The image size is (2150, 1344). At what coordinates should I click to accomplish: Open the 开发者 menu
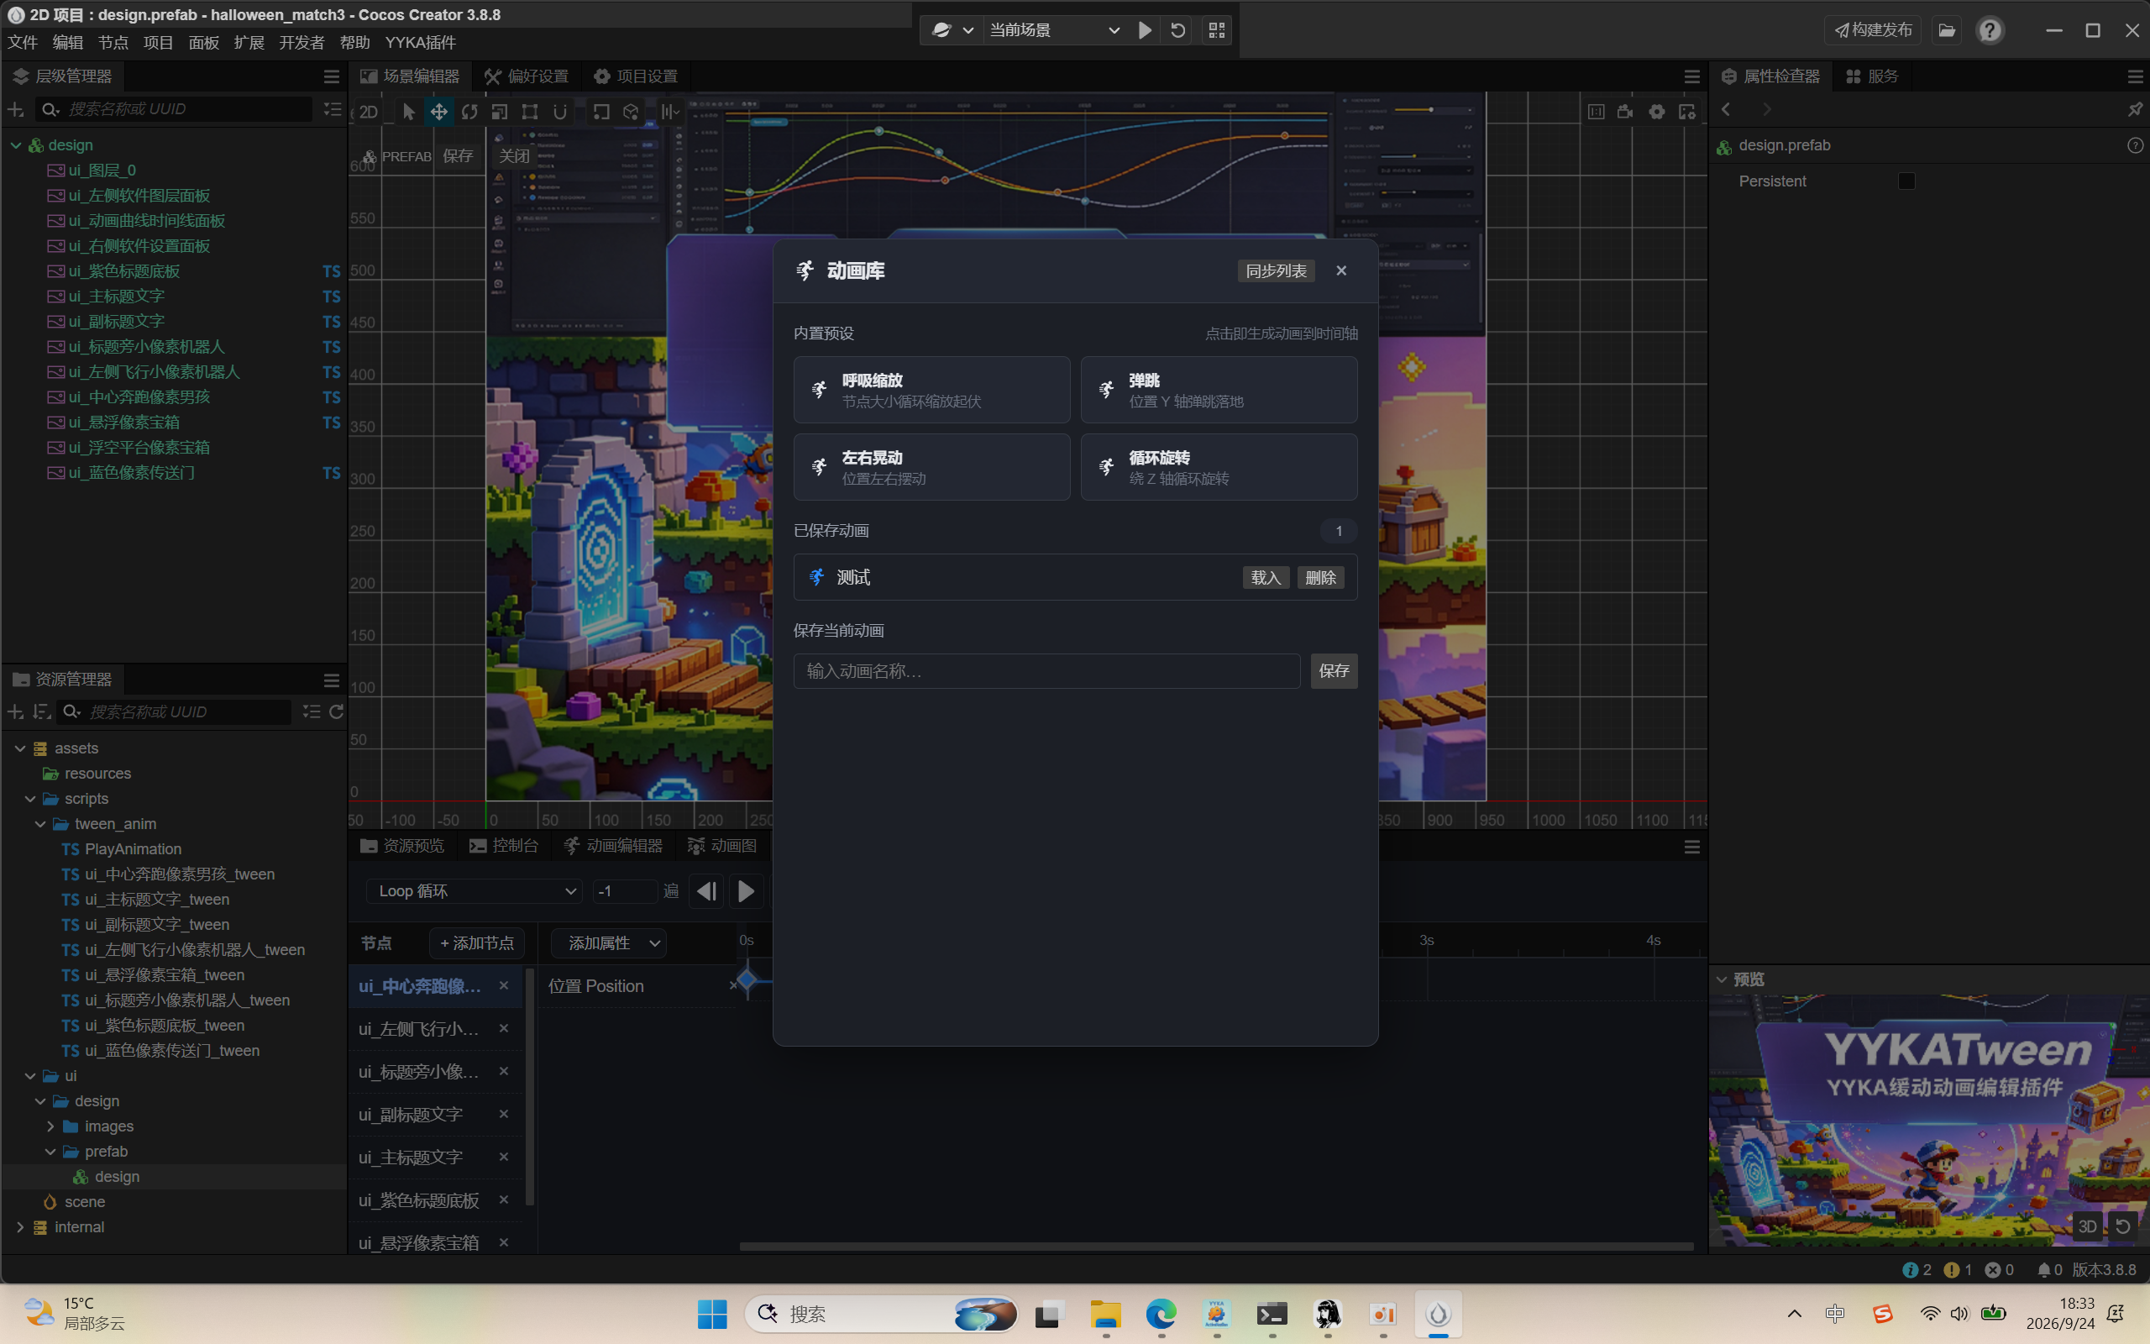pyautogui.click(x=302, y=43)
